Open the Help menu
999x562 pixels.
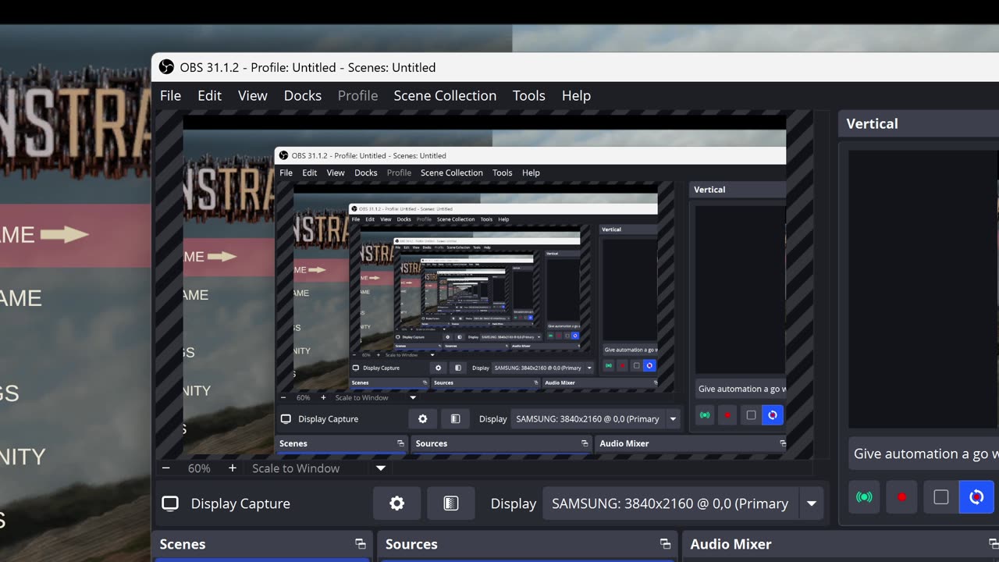(x=576, y=95)
